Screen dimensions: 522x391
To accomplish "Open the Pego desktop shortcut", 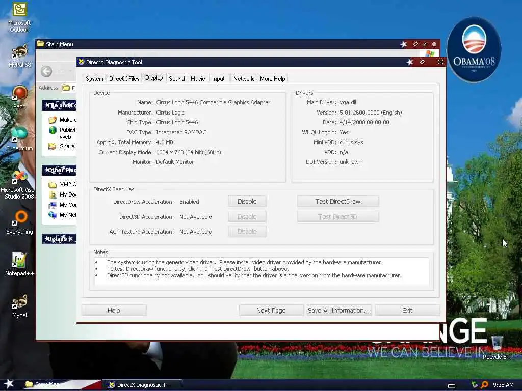I will click(x=19, y=97).
